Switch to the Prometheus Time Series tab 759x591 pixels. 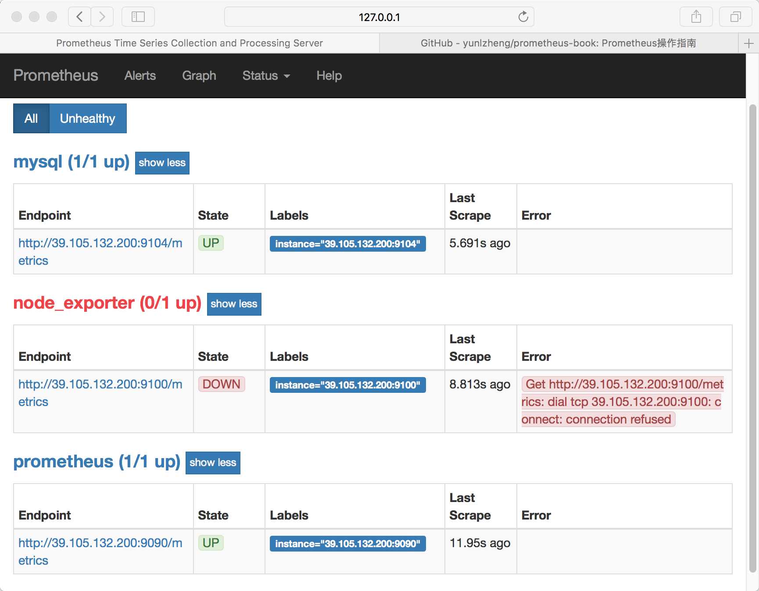click(x=190, y=43)
